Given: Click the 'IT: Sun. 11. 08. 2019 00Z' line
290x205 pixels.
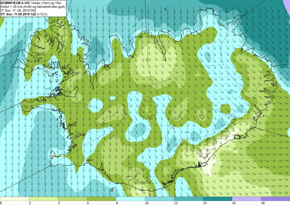Looking at the screenshot, I should click(18, 10).
